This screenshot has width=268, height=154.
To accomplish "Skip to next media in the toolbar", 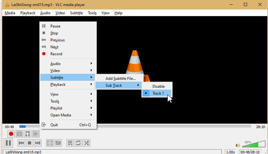I will coord(38,143).
